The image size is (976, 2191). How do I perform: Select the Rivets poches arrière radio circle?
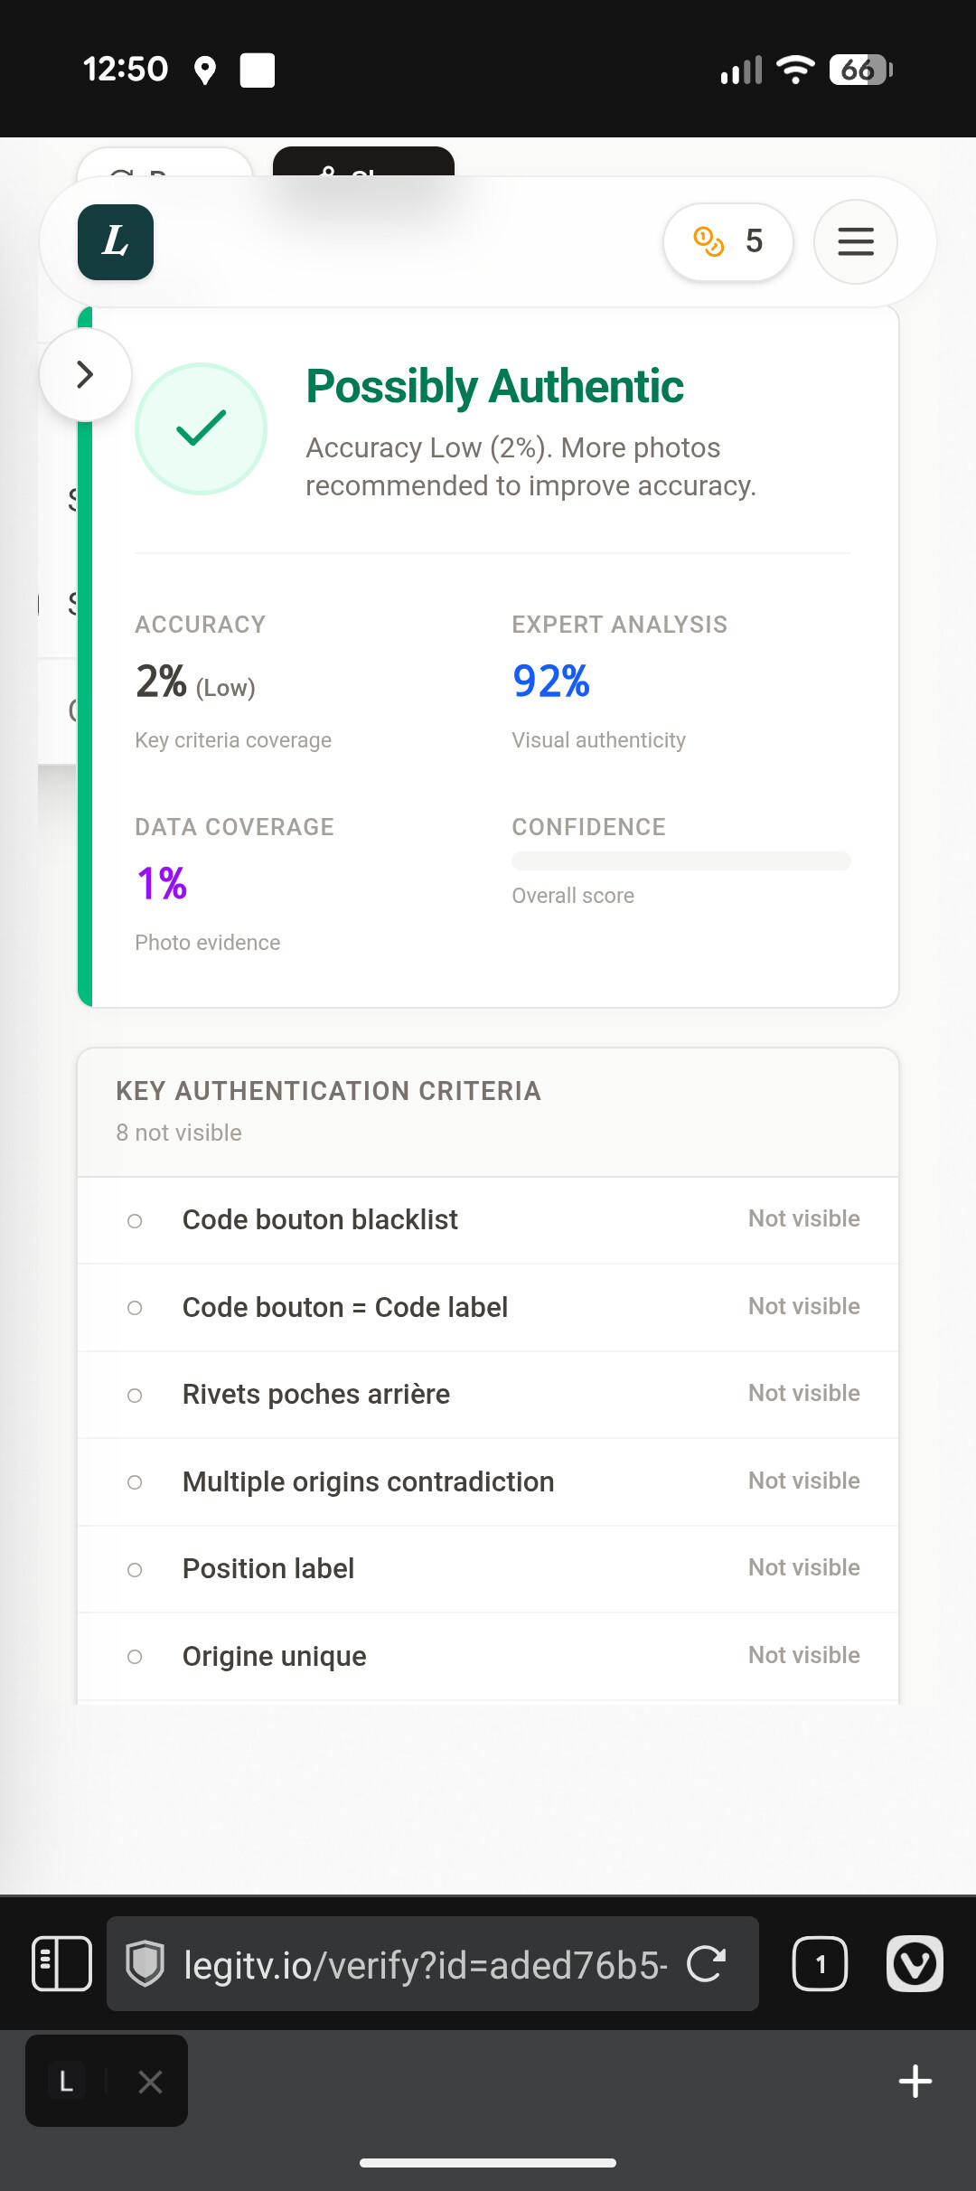click(x=135, y=1396)
